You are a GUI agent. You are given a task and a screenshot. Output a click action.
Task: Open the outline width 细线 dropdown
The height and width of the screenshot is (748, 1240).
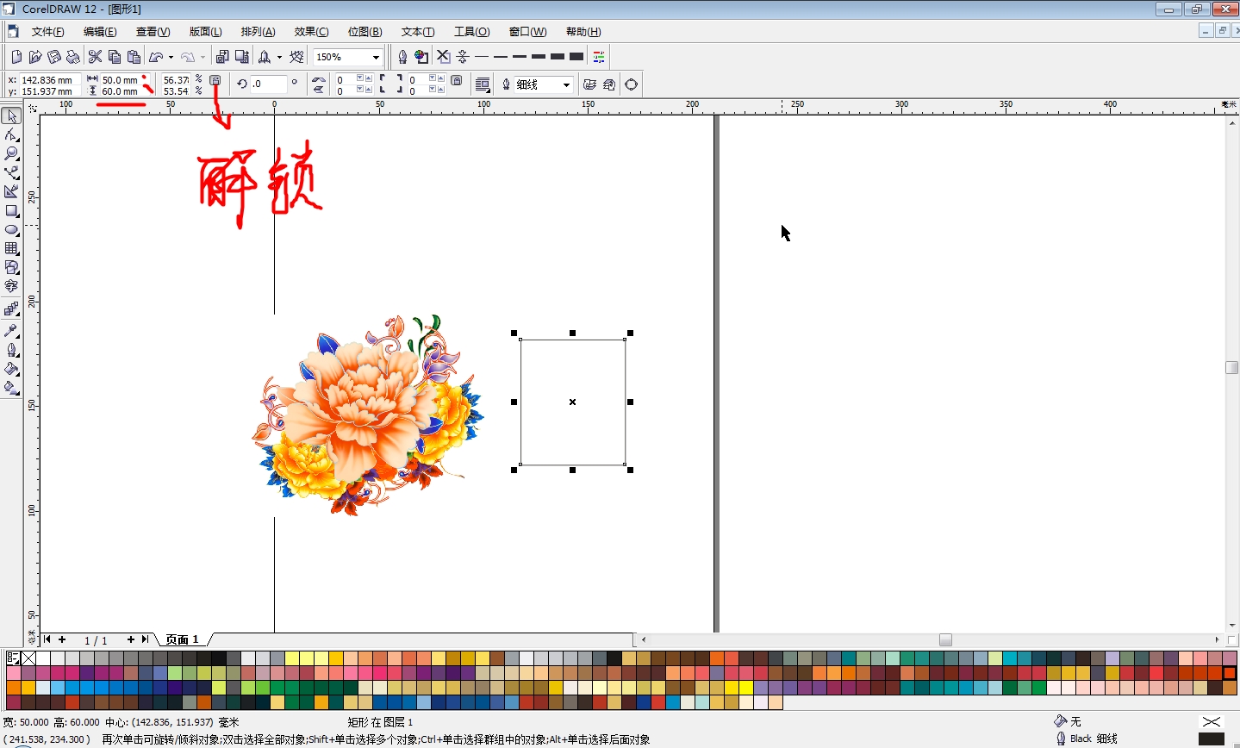click(566, 84)
